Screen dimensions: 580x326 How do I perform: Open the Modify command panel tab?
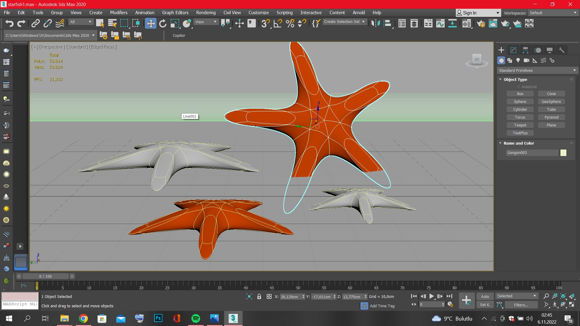click(513, 50)
